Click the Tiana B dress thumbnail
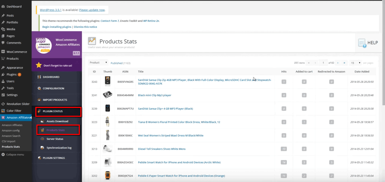Image resolution: width=385 pixels, height=182 pixels. coord(107,122)
